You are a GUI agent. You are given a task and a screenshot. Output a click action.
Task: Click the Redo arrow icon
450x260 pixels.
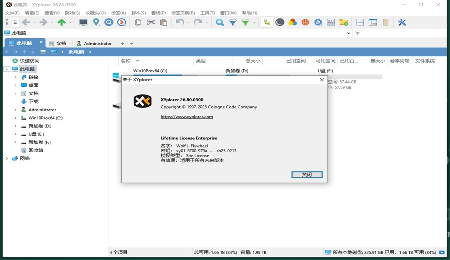[198, 22]
